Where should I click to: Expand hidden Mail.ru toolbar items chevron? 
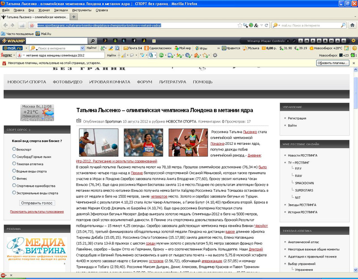[218, 48]
